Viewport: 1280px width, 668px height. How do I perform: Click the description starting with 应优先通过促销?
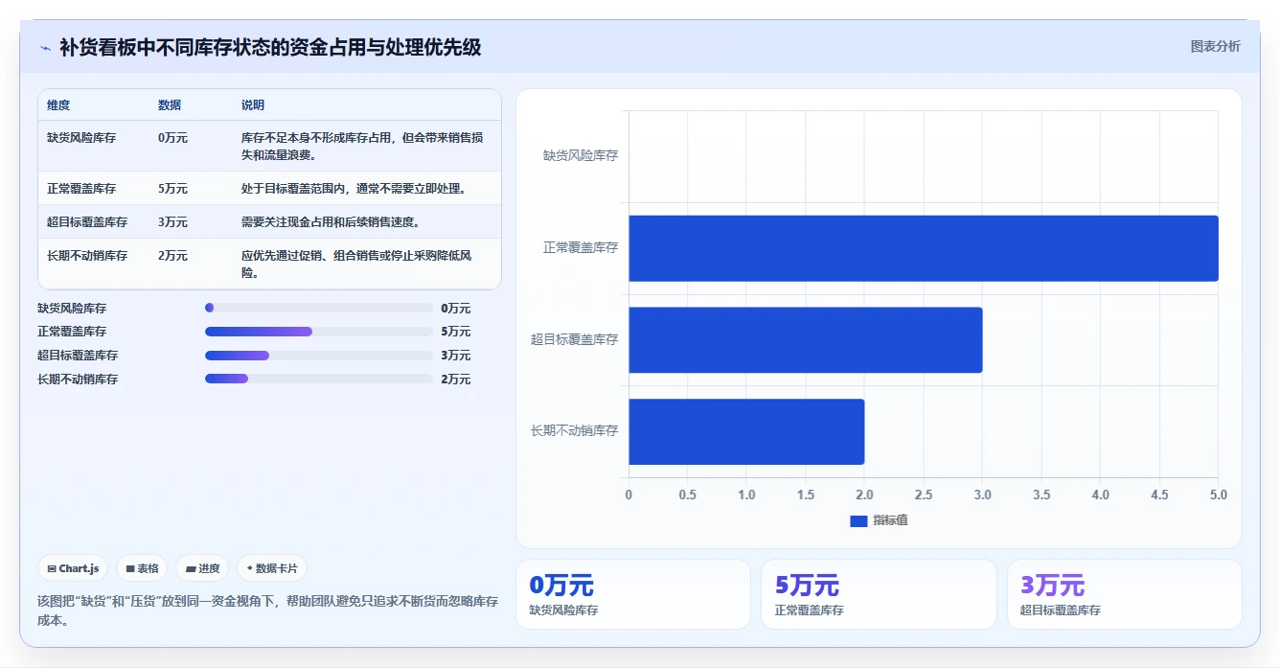pos(357,265)
